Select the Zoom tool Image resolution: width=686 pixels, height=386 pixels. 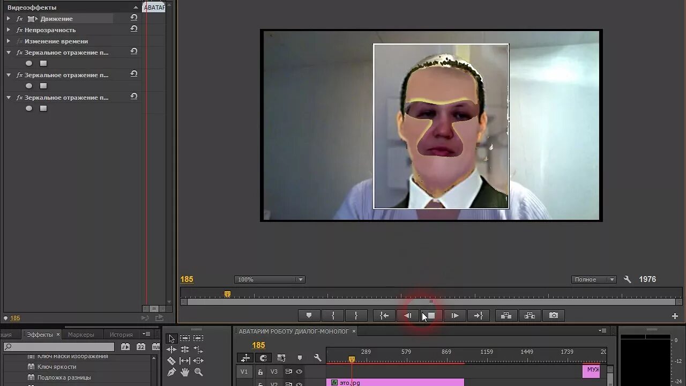pos(199,372)
